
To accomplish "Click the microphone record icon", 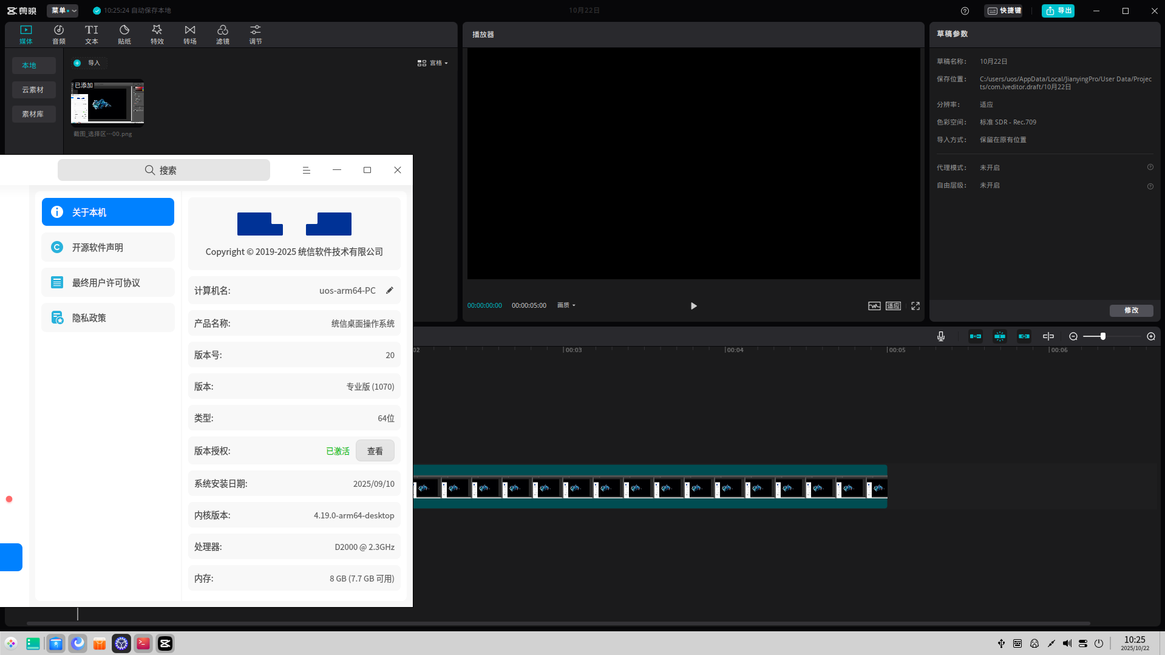I will (941, 336).
